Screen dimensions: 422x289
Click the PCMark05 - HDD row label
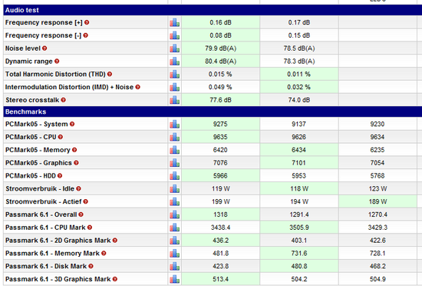click(31, 176)
